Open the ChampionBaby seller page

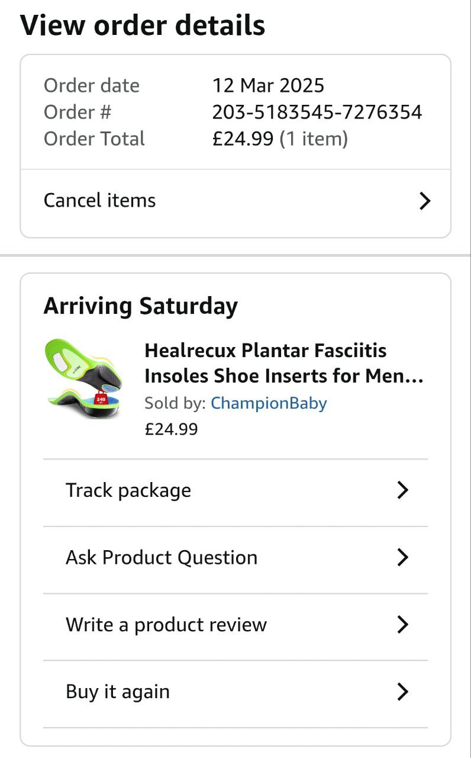click(269, 403)
